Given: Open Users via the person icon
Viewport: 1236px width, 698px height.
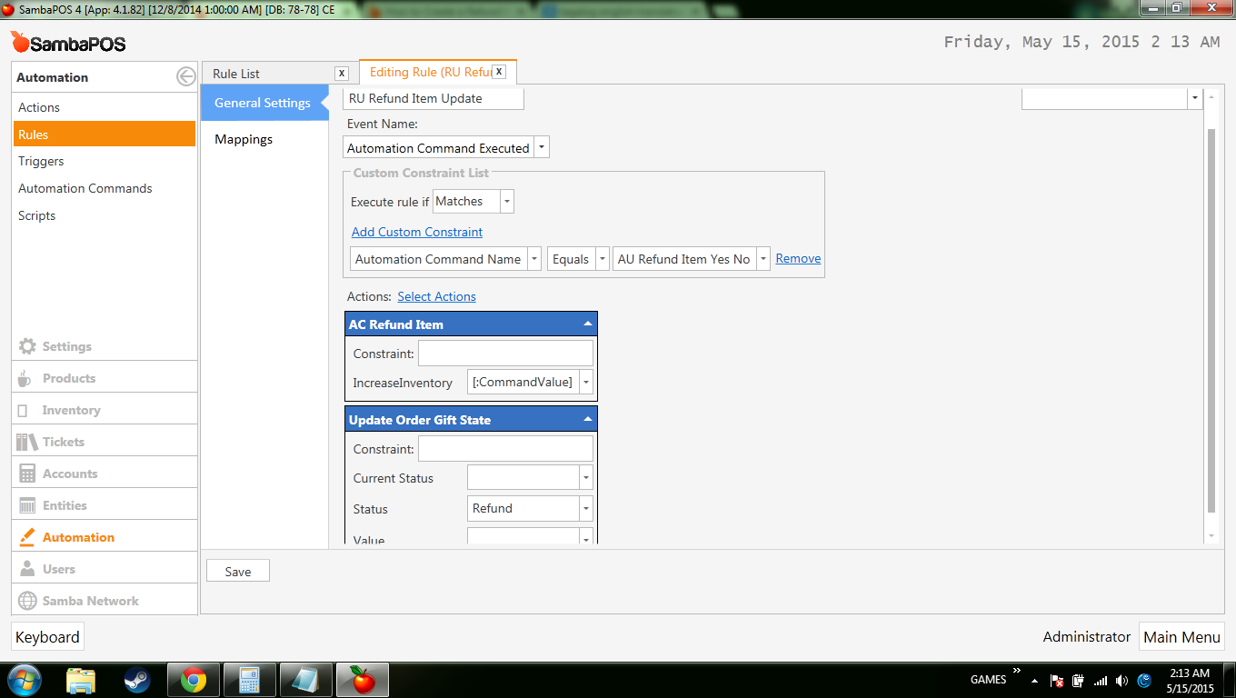Looking at the screenshot, I should click(27, 569).
